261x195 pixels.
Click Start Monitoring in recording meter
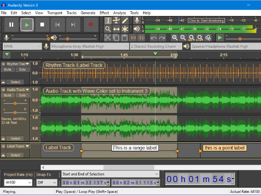coord(206,20)
